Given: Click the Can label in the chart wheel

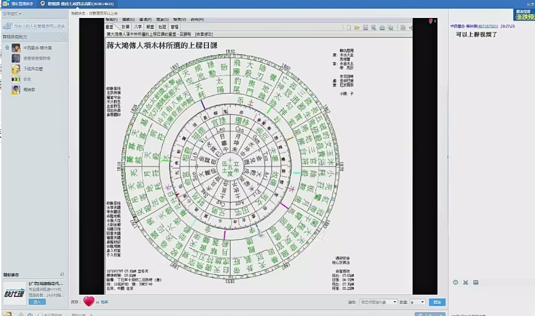Looking at the screenshot, I should (240, 129).
